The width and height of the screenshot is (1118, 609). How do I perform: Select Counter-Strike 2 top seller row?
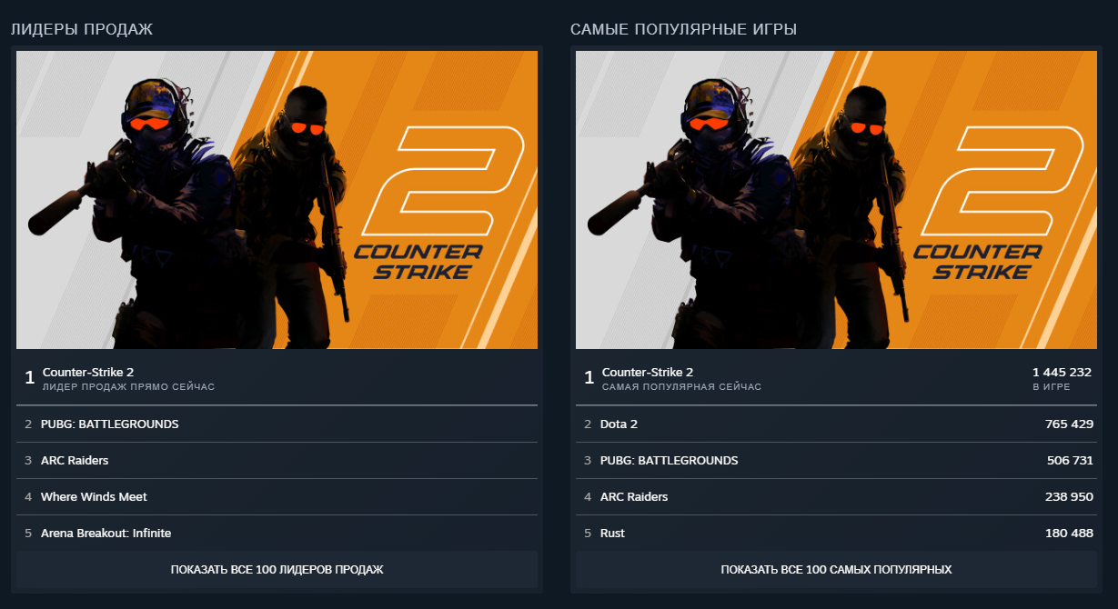coord(277,378)
